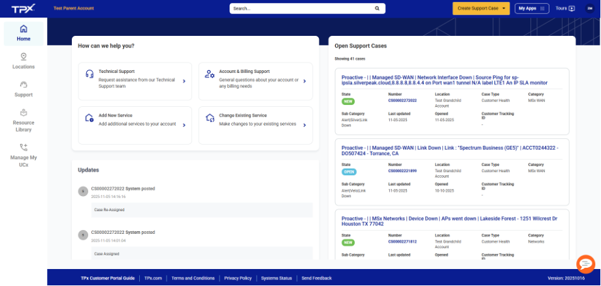Click the TPx logo in header

[23, 8]
